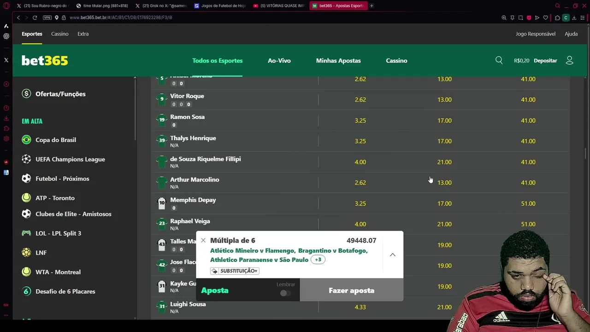This screenshot has height=332, width=590.
Task: Click the VPN badge in address bar
Action: click(x=47, y=18)
